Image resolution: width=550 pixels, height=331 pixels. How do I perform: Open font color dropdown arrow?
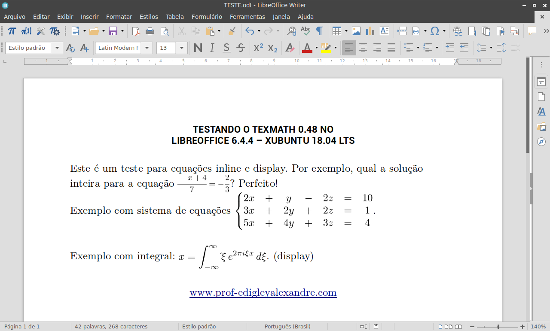coord(317,48)
